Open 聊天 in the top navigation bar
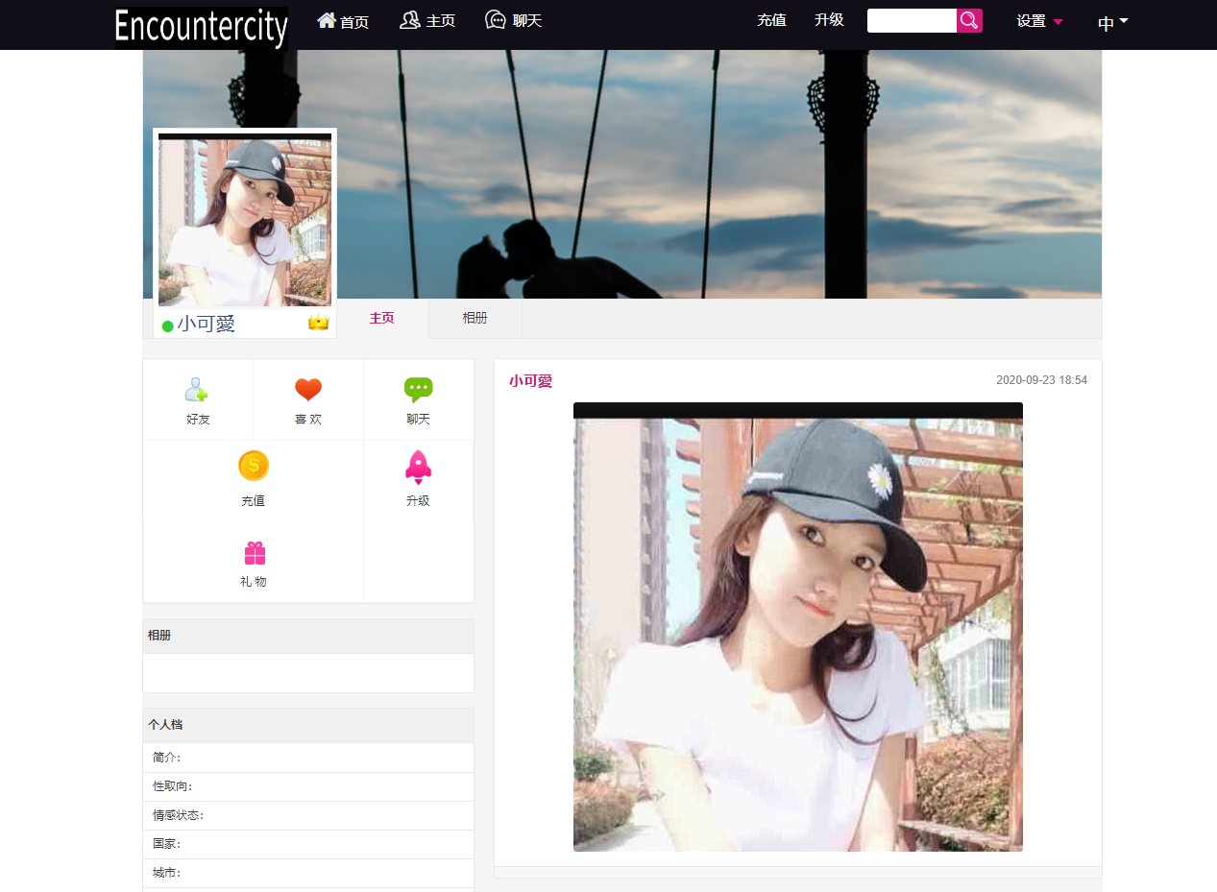This screenshot has height=892, width=1217. point(514,20)
